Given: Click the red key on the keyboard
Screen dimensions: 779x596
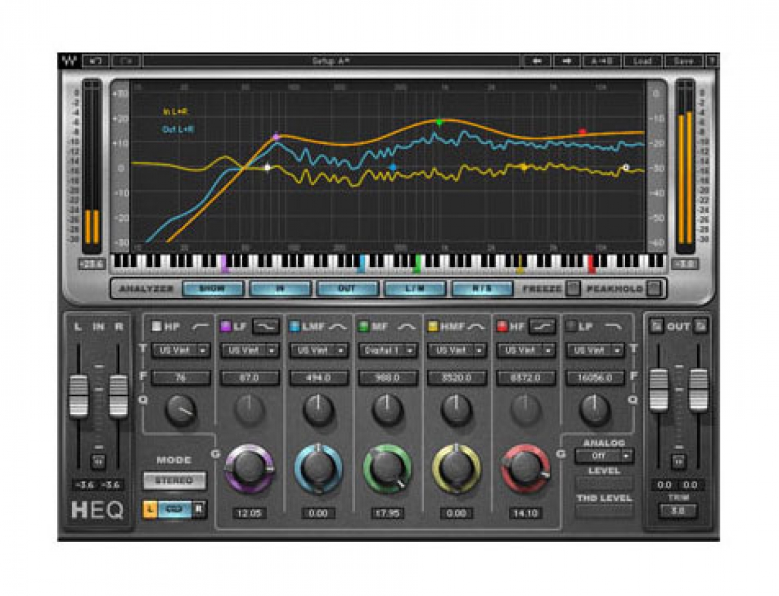Looking at the screenshot, I should point(591,264).
